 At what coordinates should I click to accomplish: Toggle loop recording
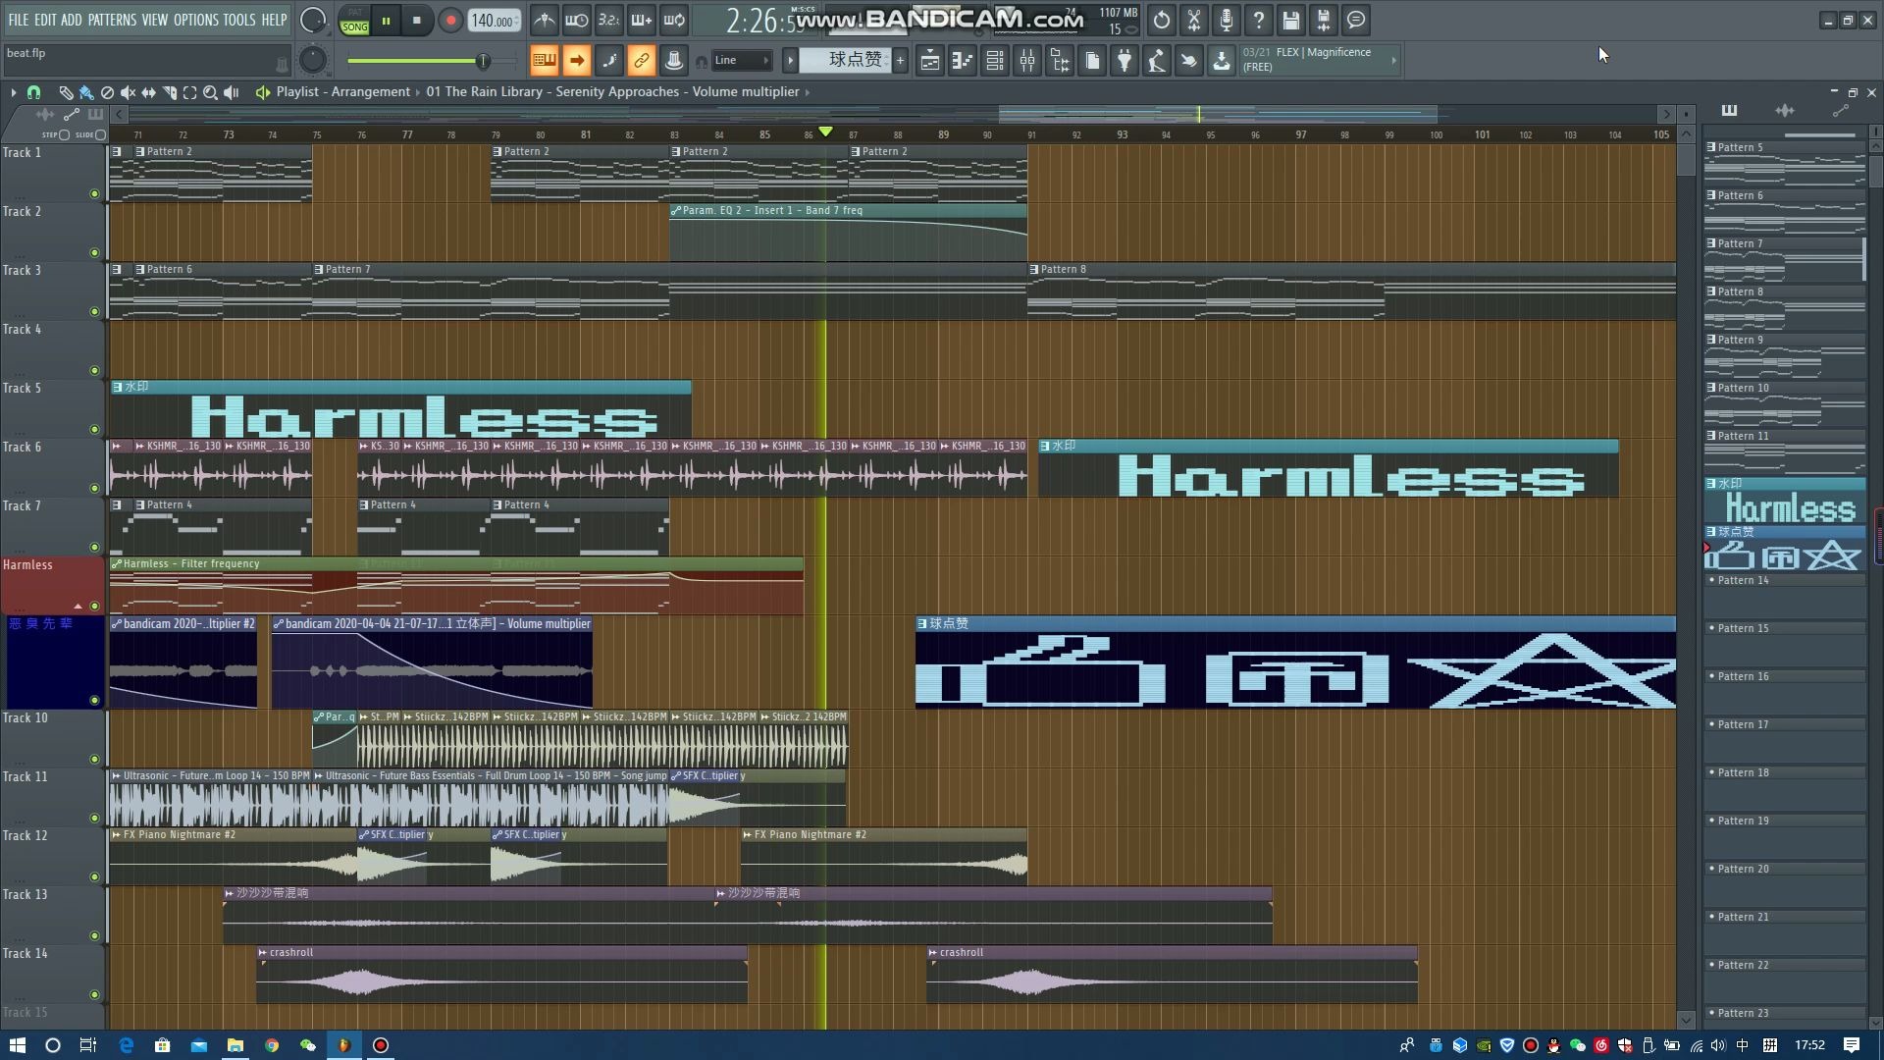(674, 20)
